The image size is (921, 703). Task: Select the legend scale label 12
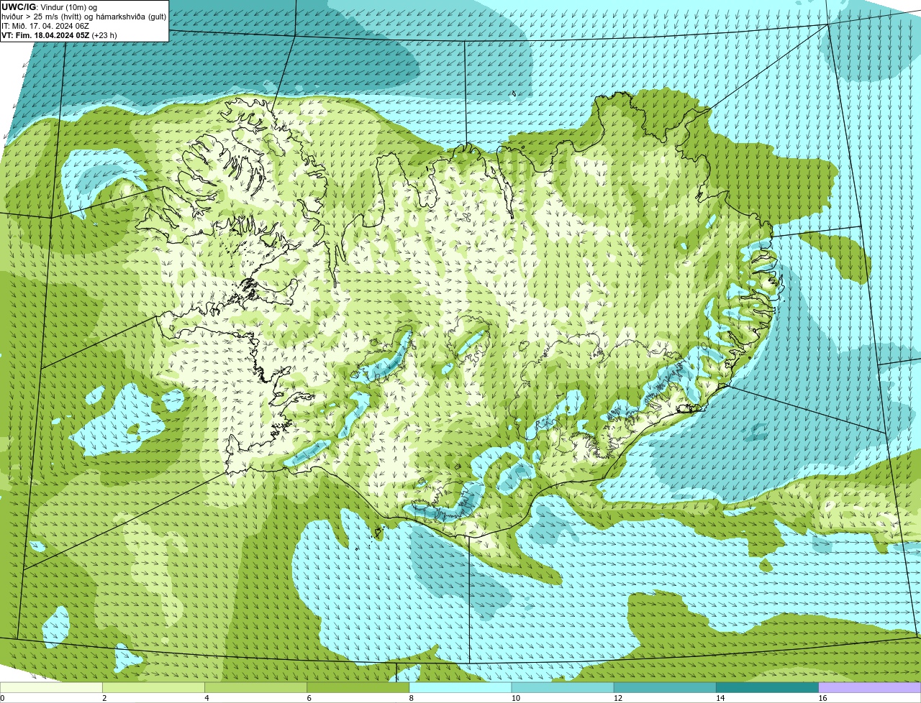[618, 698]
